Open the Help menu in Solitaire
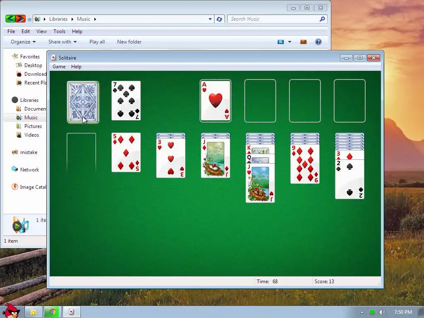This screenshot has width=424, height=318. coord(76,67)
